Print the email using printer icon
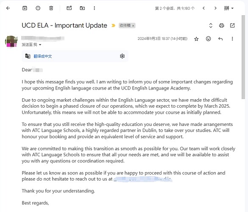 tap(221, 25)
